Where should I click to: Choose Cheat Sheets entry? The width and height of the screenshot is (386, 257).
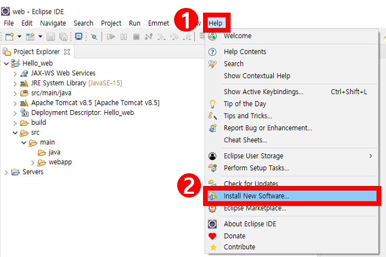292,140
